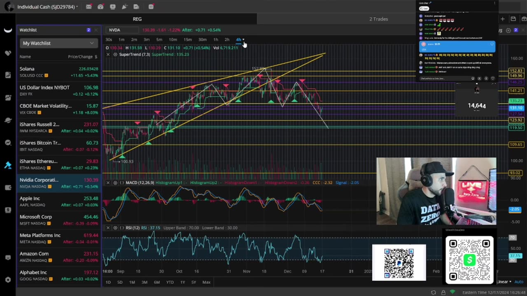
Task: Select Meta Platforms Inc row
Action: (x=58, y=238)
